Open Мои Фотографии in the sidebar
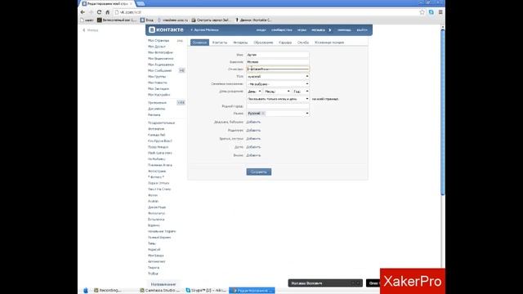523x294 pixels. pos(160,52)
